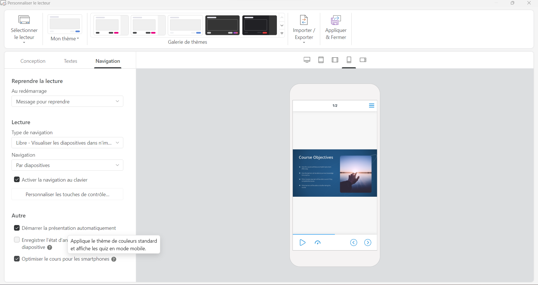
Task: Click Personnaliser les touches de contrôle button
Action: [x=67, y=194]
